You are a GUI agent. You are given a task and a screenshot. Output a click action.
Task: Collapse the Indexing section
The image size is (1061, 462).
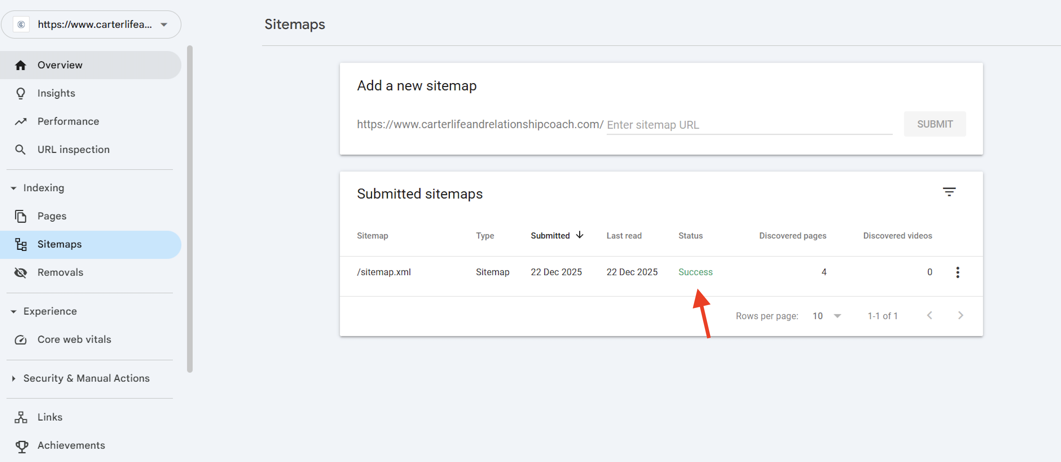pos(14,188)
